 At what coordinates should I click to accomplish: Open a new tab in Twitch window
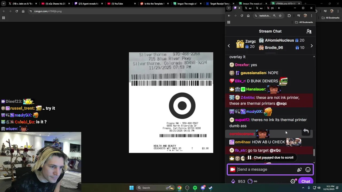[279, 8]
